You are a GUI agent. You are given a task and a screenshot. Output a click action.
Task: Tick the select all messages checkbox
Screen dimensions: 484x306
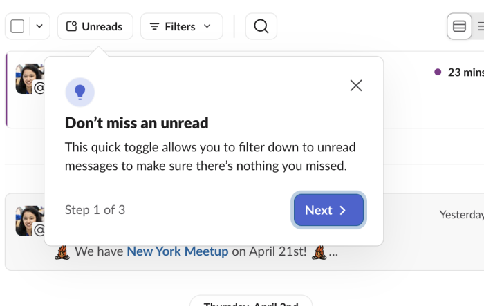[x=18, y=27]
